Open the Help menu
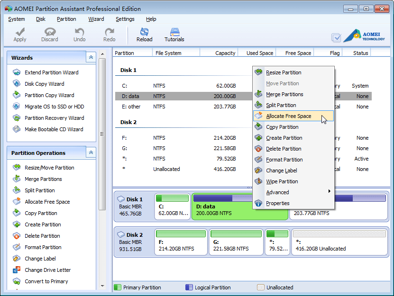Screen dimensions: 394x296 pyautogui.click(x=151, y=19)
